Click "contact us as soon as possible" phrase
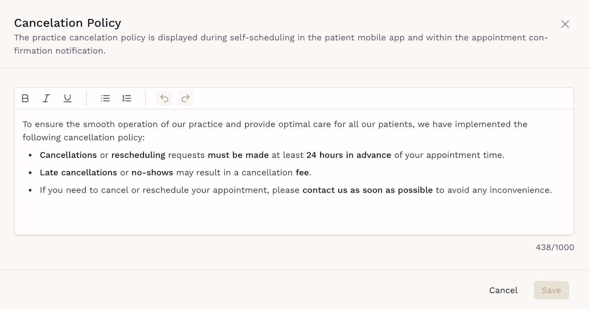Screen dimensions: 589x309 point(367,190)
